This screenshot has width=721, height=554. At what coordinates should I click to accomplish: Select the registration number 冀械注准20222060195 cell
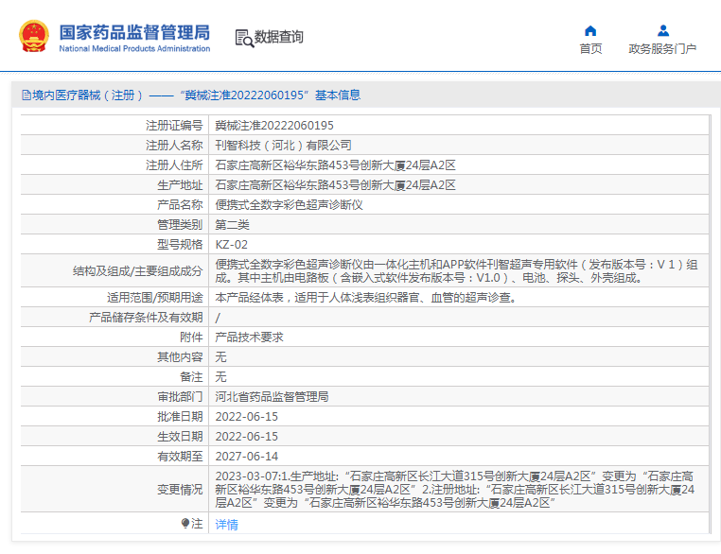pyautogui.click(x=274, y=126)
